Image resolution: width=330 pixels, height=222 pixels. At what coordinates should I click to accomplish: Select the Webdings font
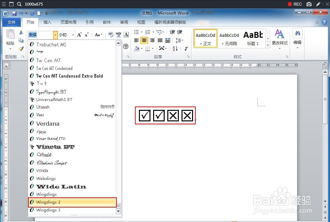[x=72, y=179]
